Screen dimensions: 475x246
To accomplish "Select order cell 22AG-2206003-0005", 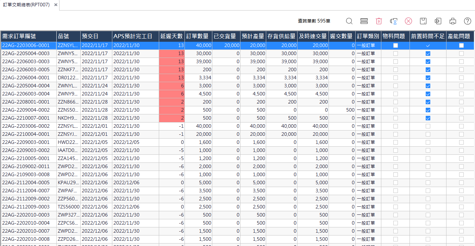I will tap(29, 70).
